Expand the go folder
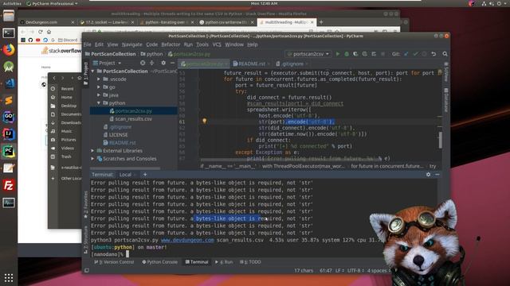This screenshot has height=286, width=510. [99, 87]
